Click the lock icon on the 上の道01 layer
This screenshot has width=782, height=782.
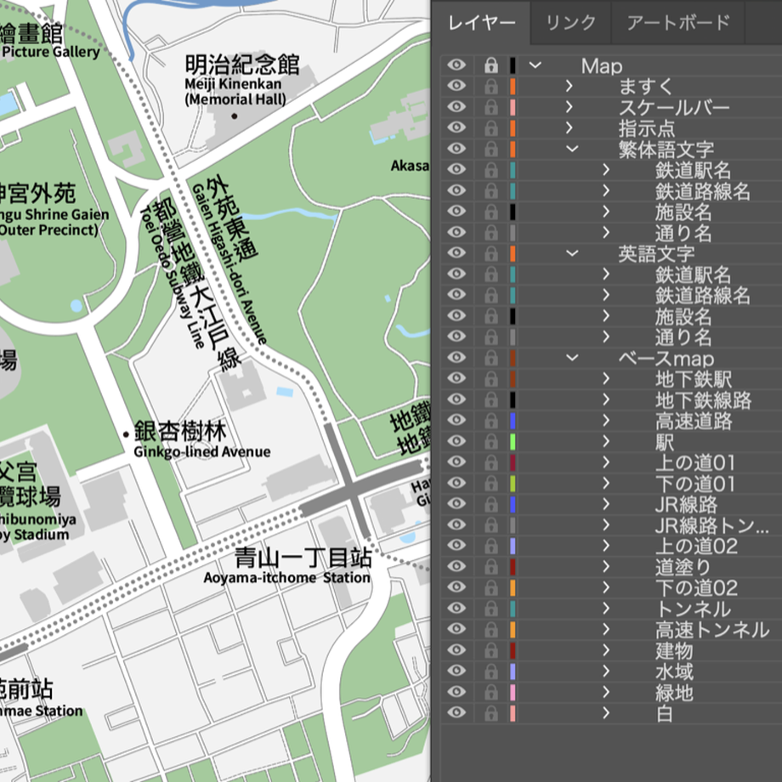click(490, 462)
